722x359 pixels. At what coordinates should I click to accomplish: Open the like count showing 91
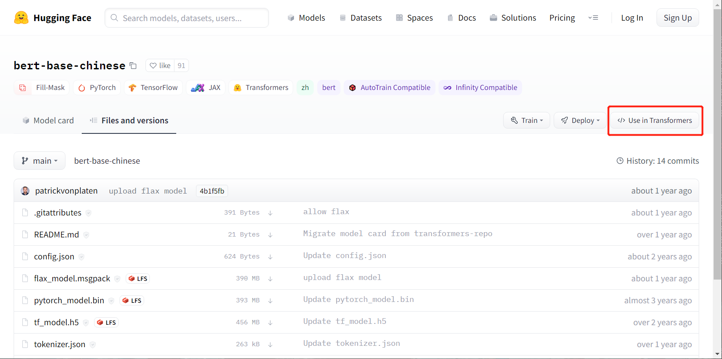[x=181, y=65]
